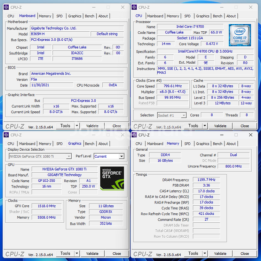Click Level 3 cache 12 MBytes value
261x261 pixels.
click(x=223, y=103)
